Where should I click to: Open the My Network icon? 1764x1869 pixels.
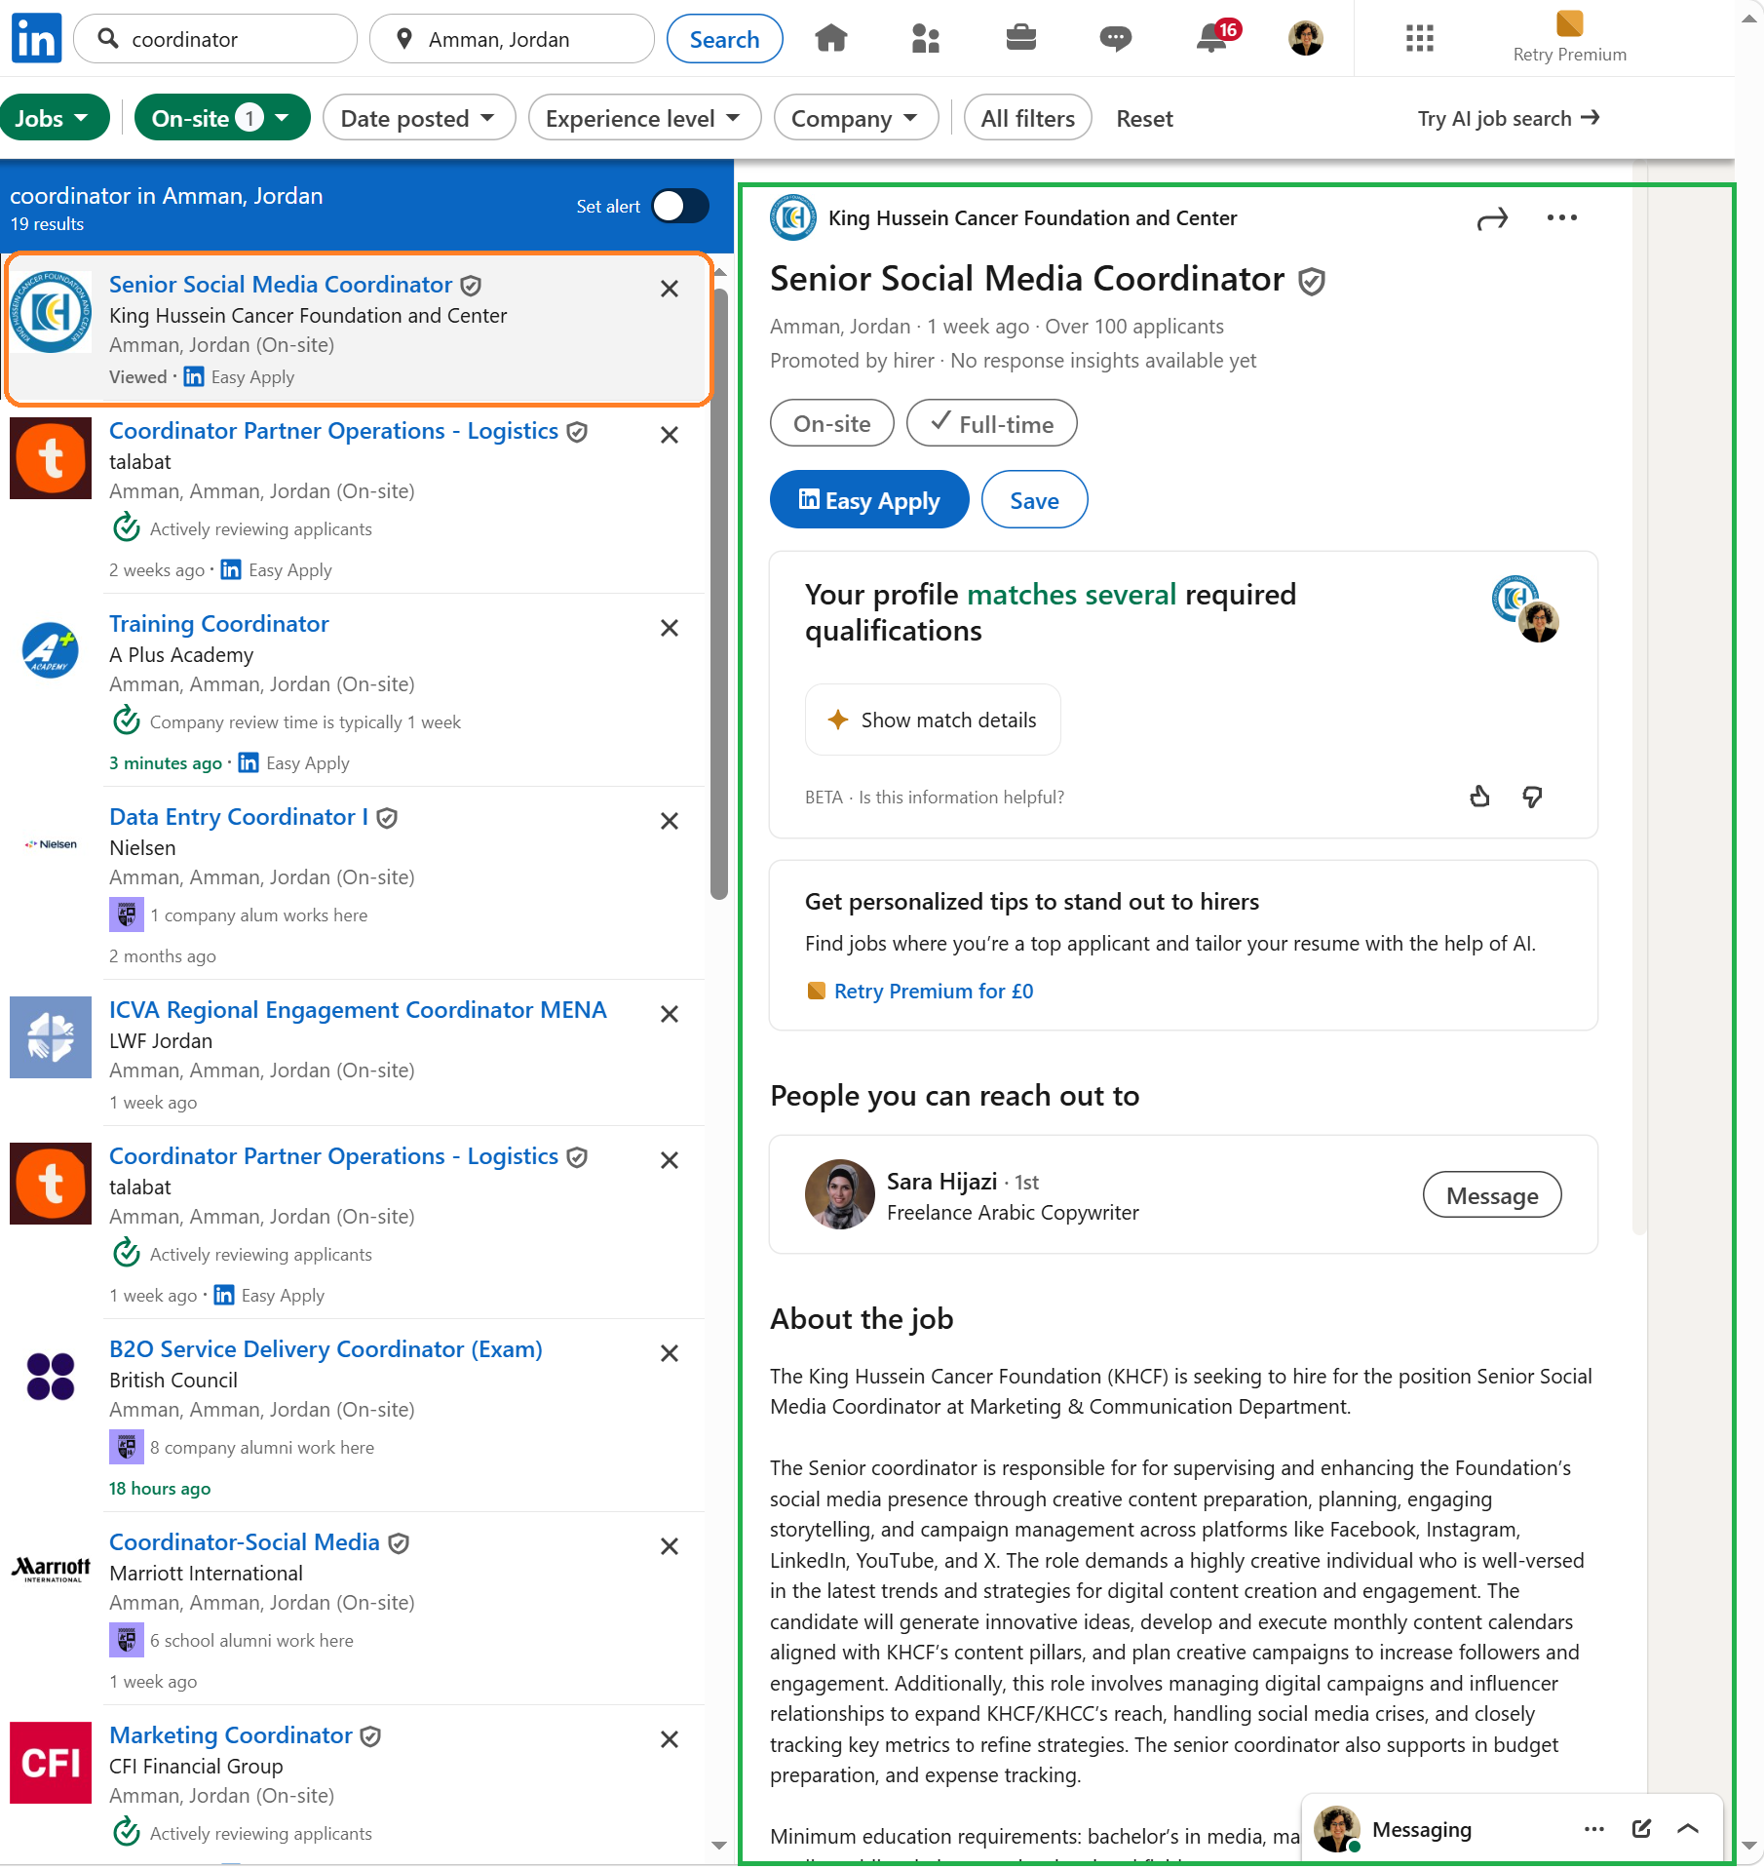pos(926,38)
